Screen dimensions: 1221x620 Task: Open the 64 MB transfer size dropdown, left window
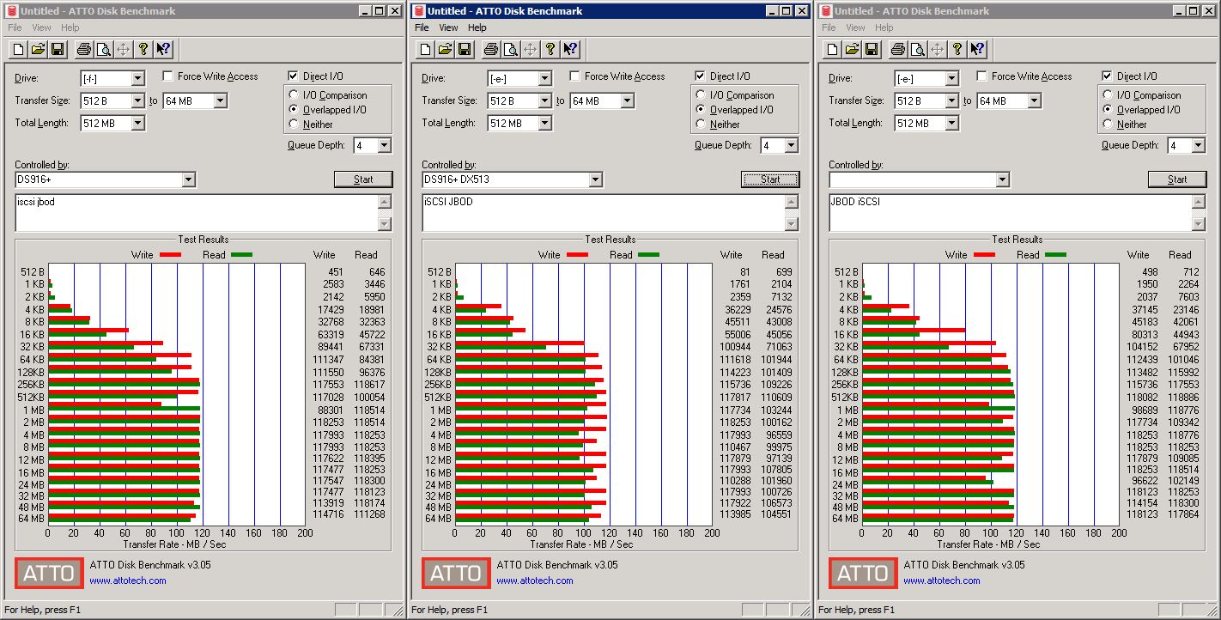pos(220,101)
